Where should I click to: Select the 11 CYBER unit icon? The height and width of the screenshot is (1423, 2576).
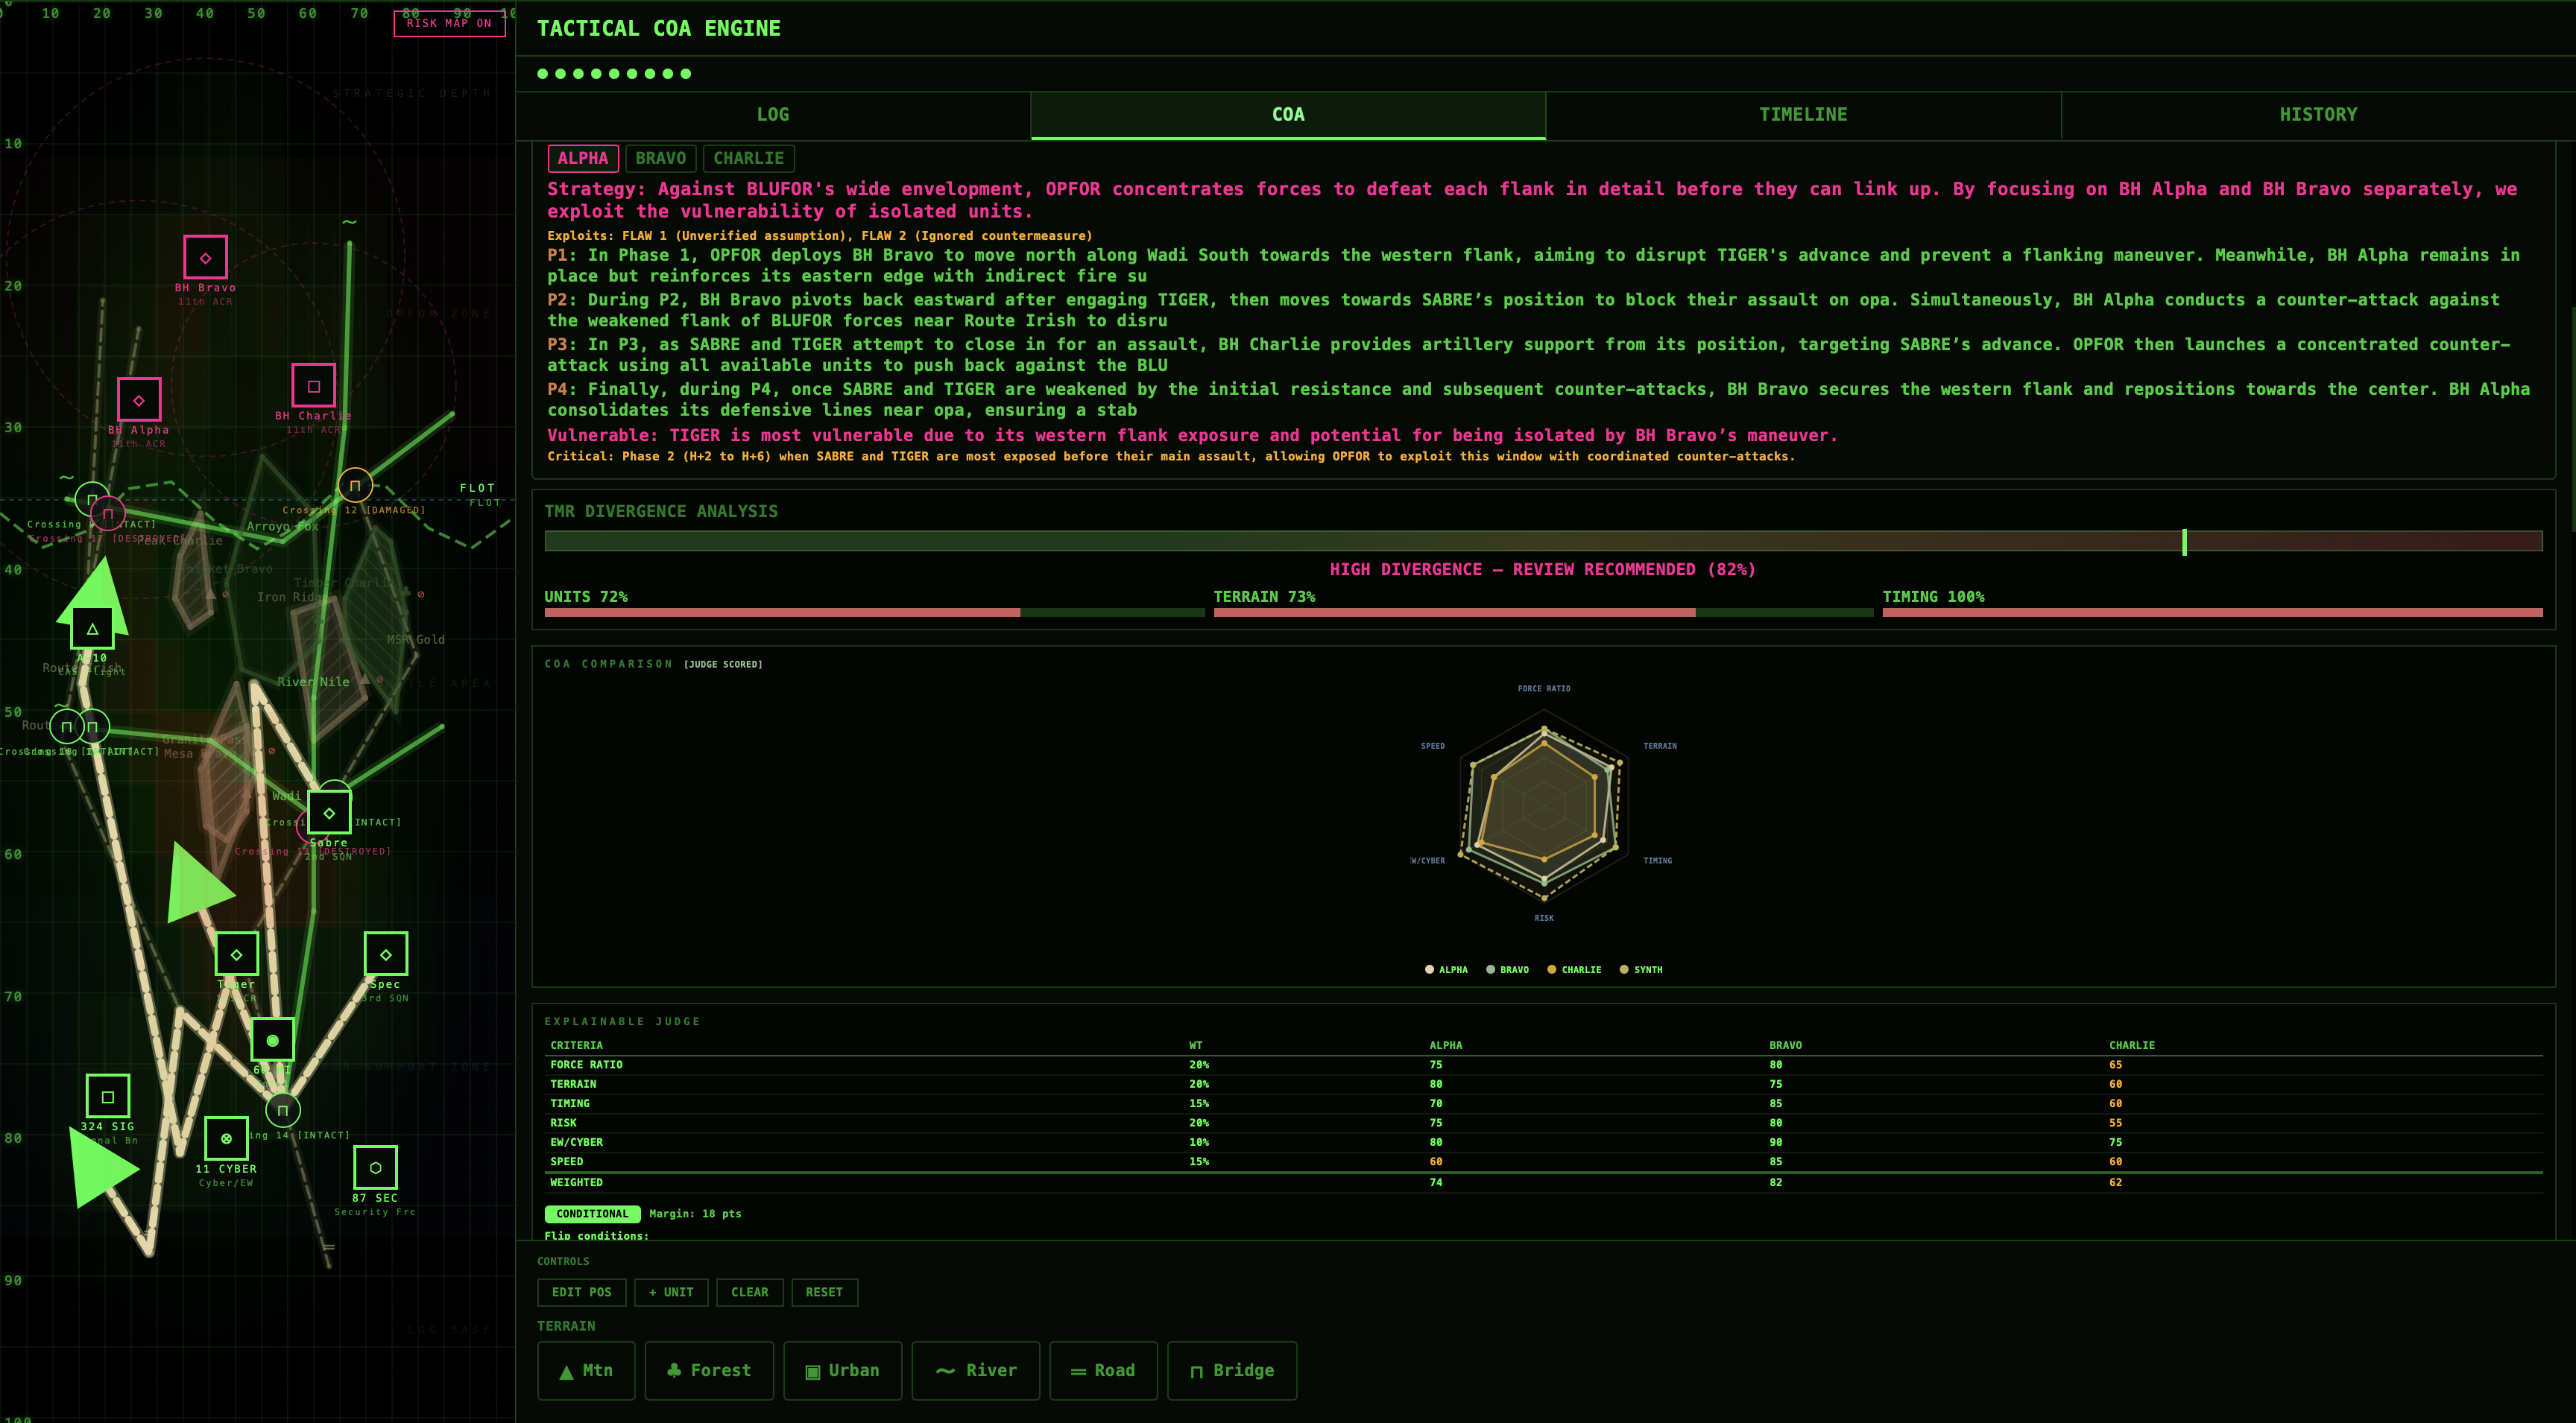pyautogui.click(x=226, y=1138)
